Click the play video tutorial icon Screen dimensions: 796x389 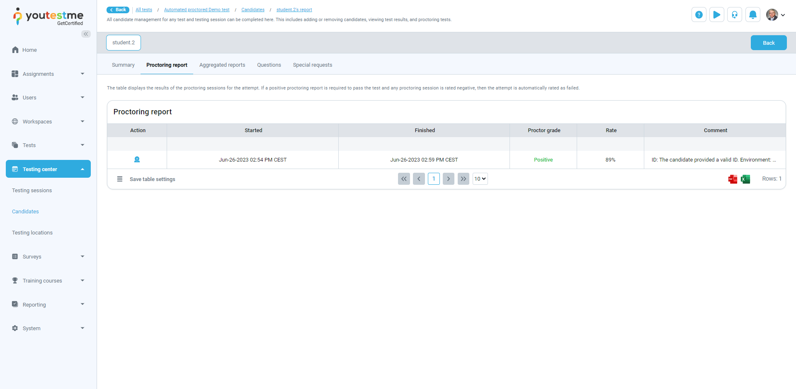[x=716, y=15]
